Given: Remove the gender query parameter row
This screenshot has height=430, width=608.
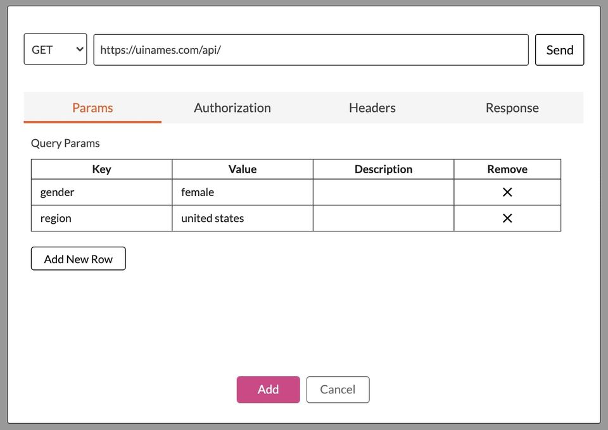Looking at the screenshot, I should [507, 192].
